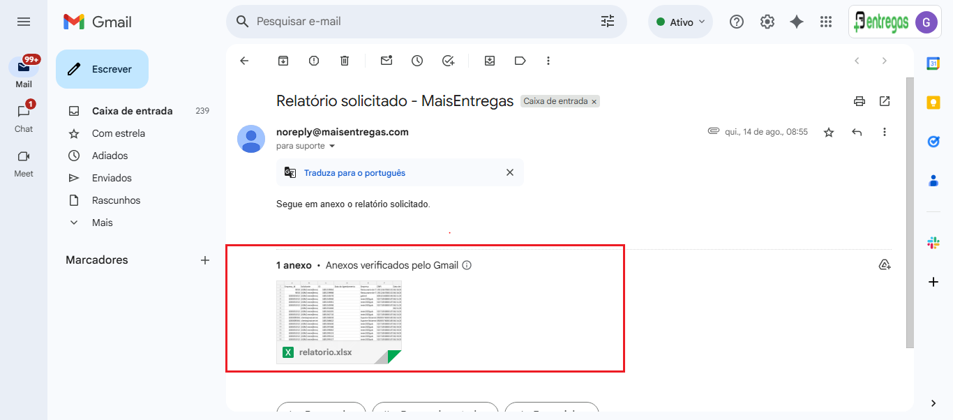This screenshot has width=953, height=420.
Task: Move the email to another folder
Action: coord(490,61)
